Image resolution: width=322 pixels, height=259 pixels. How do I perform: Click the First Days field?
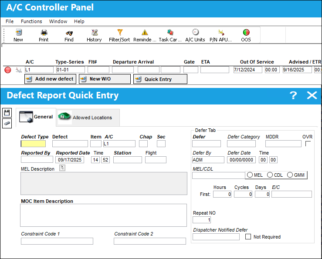pyautogui.click(x=262, y=194)
